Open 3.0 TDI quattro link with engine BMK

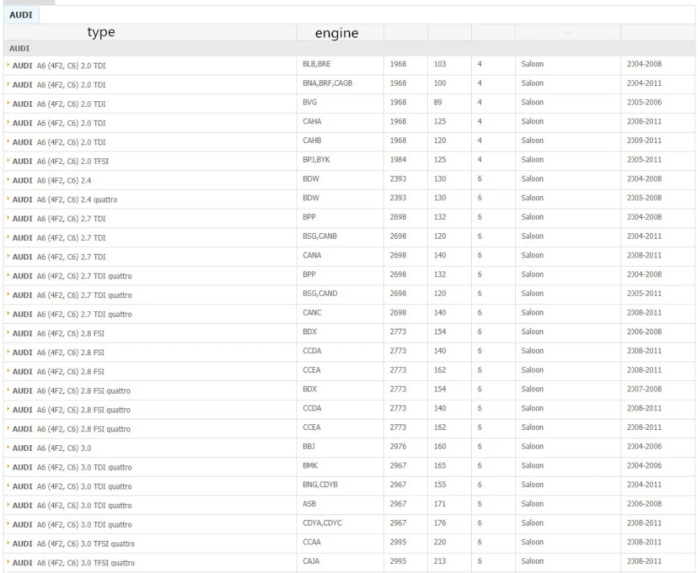(x=72, y=468)
